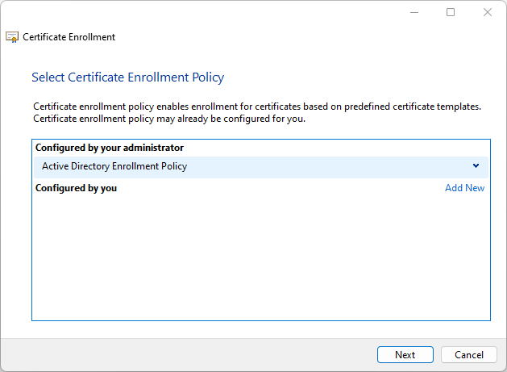
Task: Minimize the Certificate Enrollment window
Action: coord(413,12)
